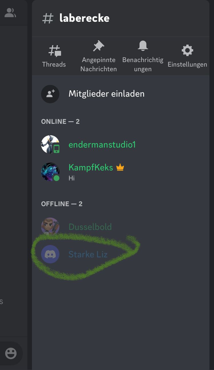The image size is (214, 370).
Task: Open the Threads icon
Action: tap(54, 51)
